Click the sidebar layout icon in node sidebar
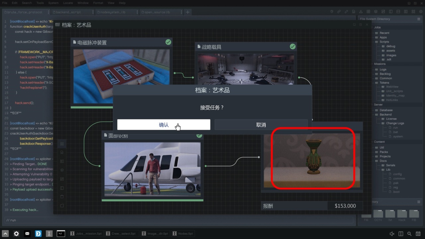This screenshot has height=239, width=425. (62, 188)
